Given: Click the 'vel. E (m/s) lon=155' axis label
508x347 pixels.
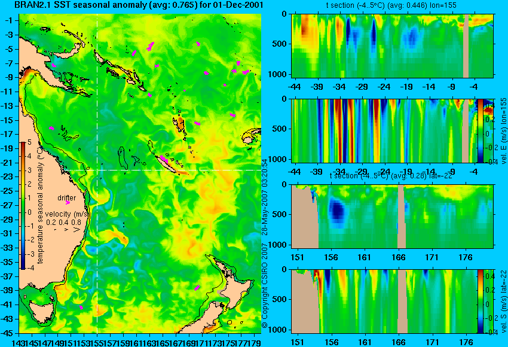Looking at the screenshot, I should click(x=503, y=130).
